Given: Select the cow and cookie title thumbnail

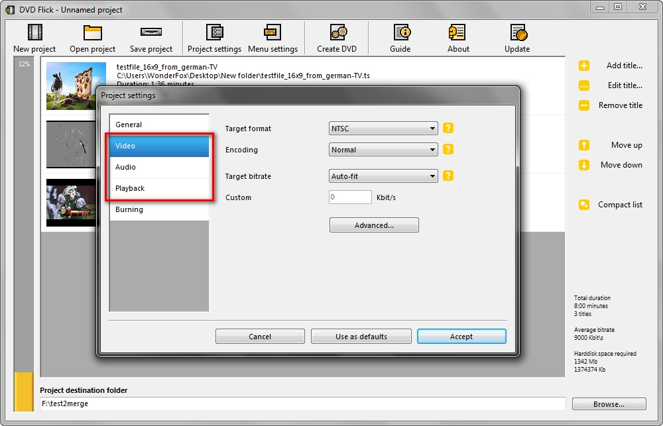Looking at the screenshot, I should tap(76, 85).
